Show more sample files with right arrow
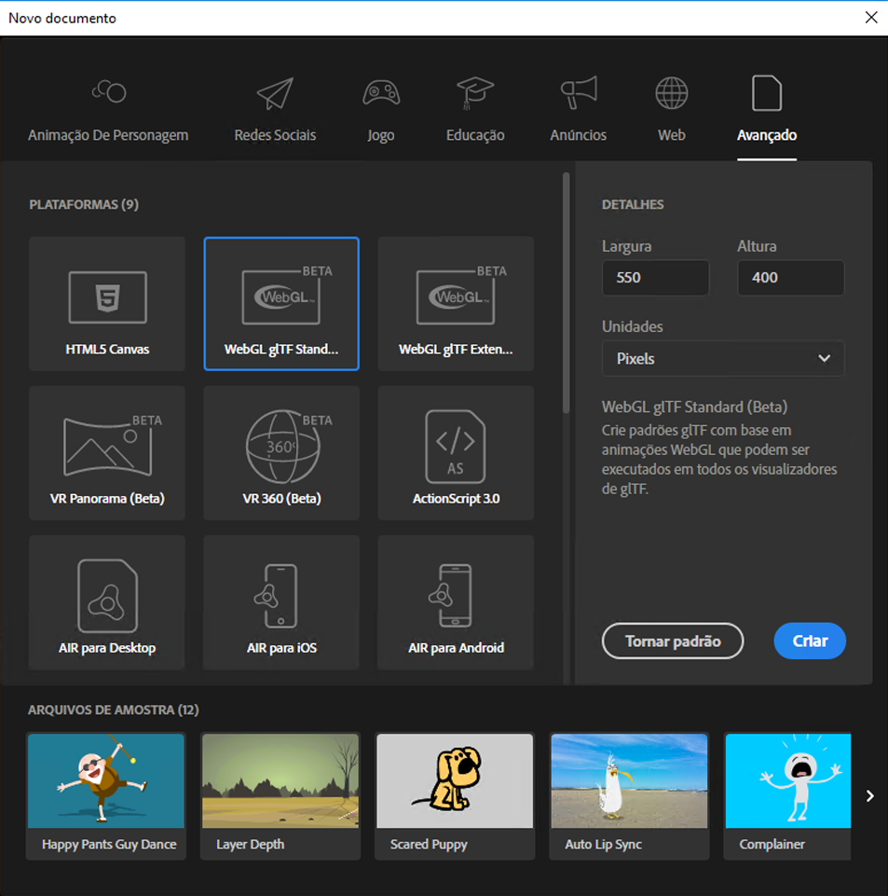This screenshot has width=888, height=896. tap(869, 795)
